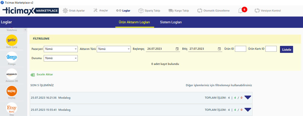The image size is (303, 116).
Task: Open Başlangıç date calendar picker
Action: tap(177, 49)
